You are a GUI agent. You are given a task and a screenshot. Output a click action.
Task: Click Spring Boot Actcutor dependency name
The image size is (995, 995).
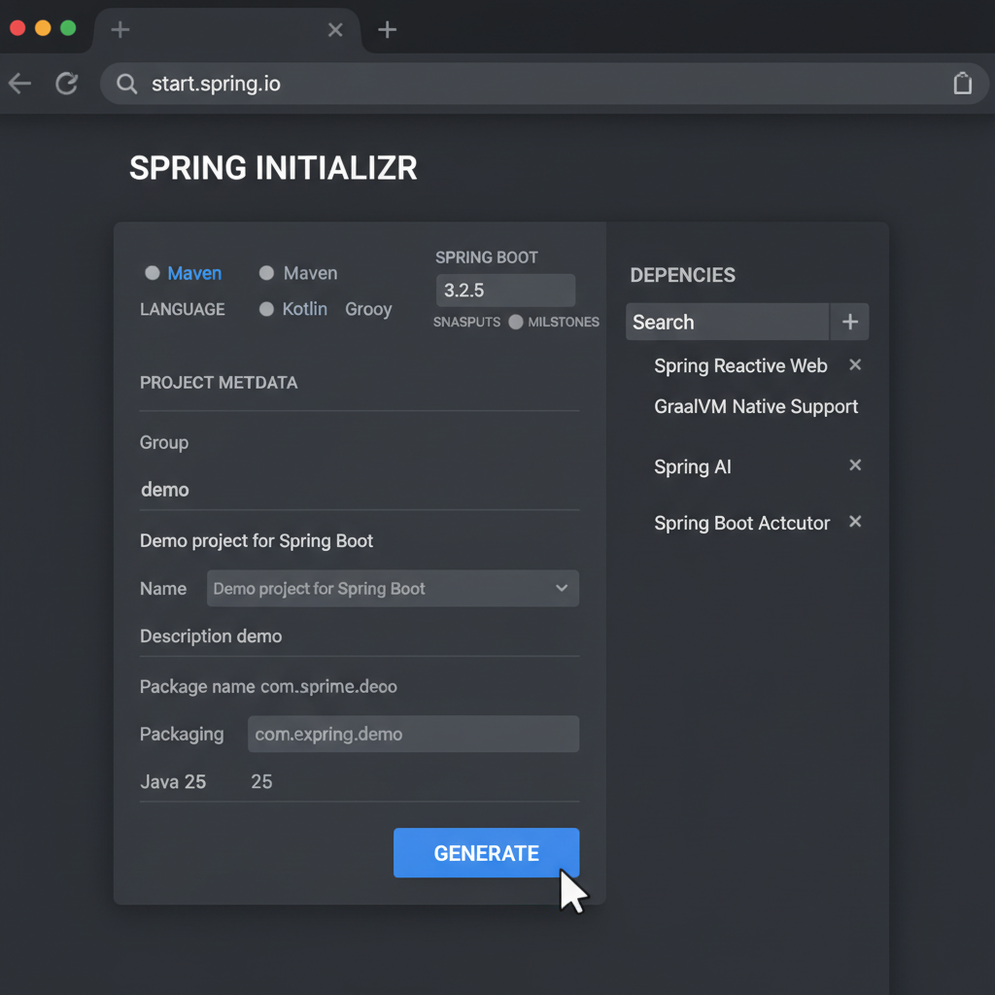click(x=741, y=524)
